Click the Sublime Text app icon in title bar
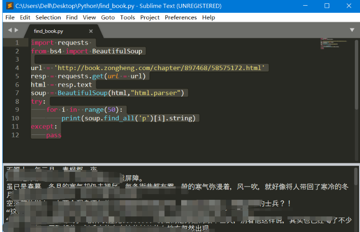The width and height of the screenshot is (360, 232). [x=9, y=6]
